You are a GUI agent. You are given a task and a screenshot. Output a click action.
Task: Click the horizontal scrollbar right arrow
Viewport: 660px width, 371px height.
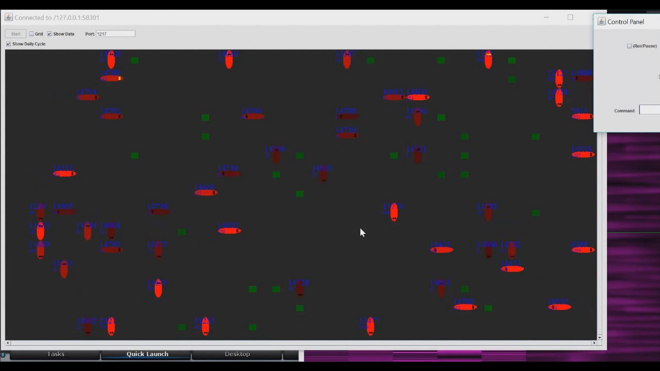click(x=593, y=343)
